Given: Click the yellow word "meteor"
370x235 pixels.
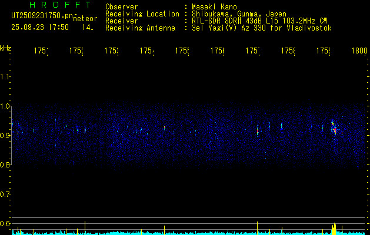Looking at the screenshot, I should click(x=85, y=19).
